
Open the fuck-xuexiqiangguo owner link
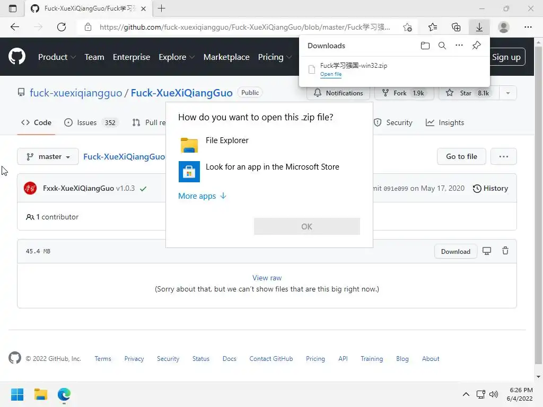(x=76, y=93)
